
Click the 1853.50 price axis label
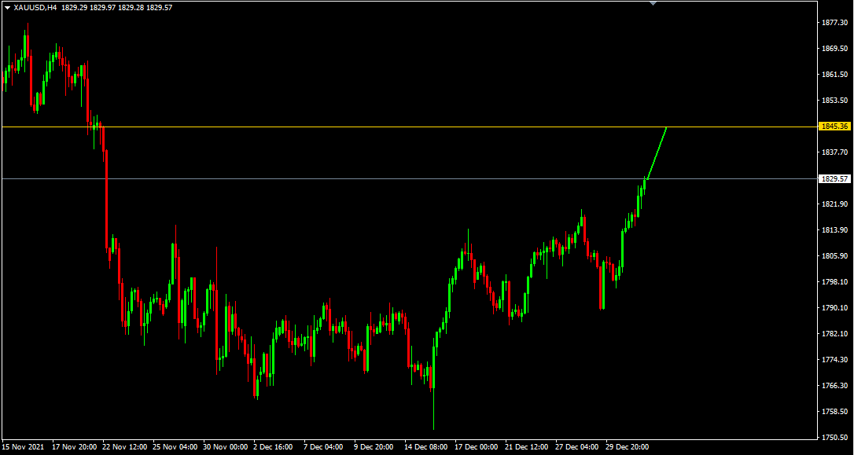coord(835,100)
